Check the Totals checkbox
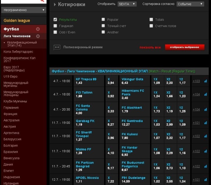The height and width of the screenshot is (185, 211). click(151, 20)
